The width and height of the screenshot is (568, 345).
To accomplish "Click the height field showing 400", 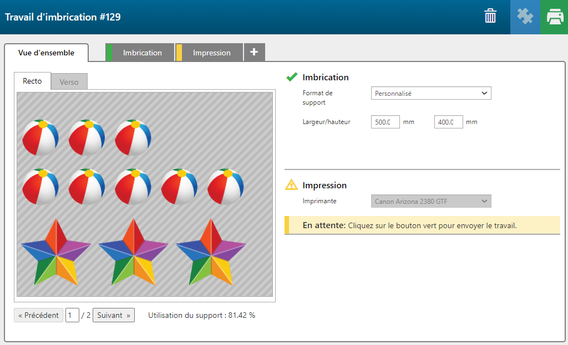I will [x=448, y=122].
